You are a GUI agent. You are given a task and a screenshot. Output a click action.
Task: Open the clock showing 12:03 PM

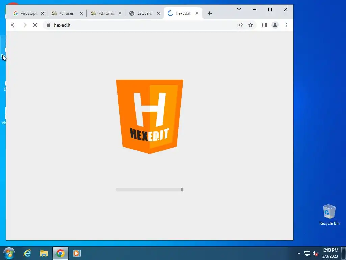coord(330,253)
